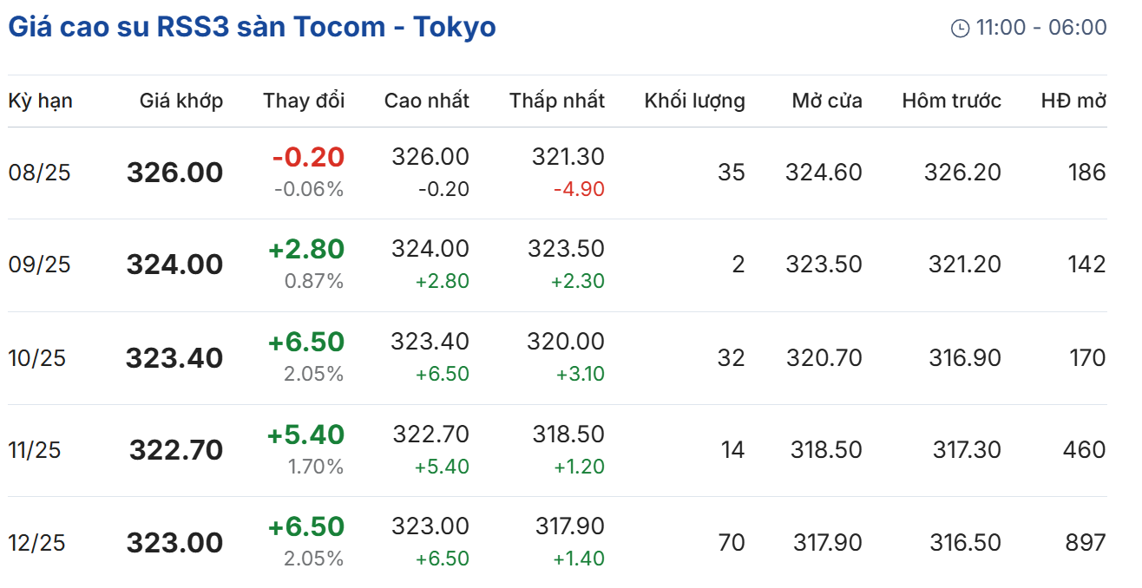Click the Mở cửa column header
This screenshot has height=588, width=1142.
(x=826, y=101)
